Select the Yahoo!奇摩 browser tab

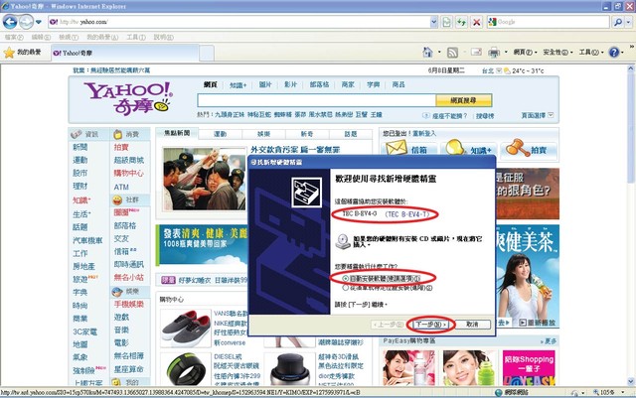[x=125, y=53]
